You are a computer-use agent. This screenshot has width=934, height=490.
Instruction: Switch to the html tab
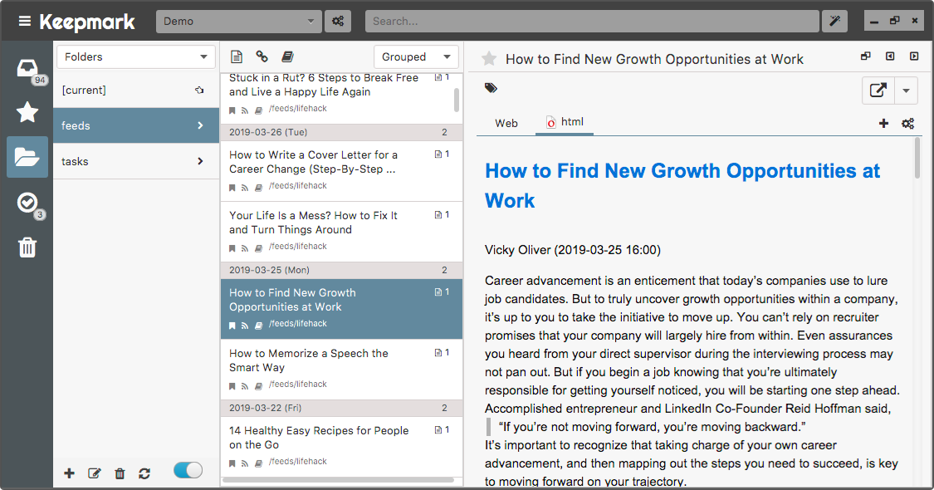(565, 122)
